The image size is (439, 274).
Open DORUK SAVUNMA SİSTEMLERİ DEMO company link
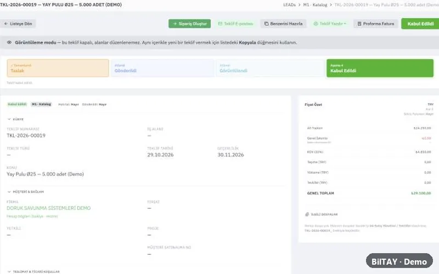click(49, 208)
